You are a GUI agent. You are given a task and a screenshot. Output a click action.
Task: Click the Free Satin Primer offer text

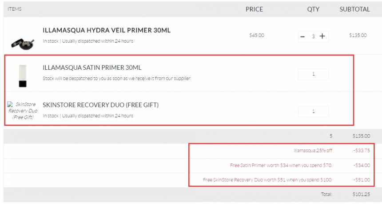(x=281, y=165)
